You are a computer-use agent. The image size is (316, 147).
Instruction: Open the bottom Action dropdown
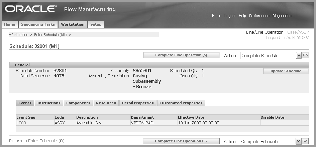click(x=271, y=141)
